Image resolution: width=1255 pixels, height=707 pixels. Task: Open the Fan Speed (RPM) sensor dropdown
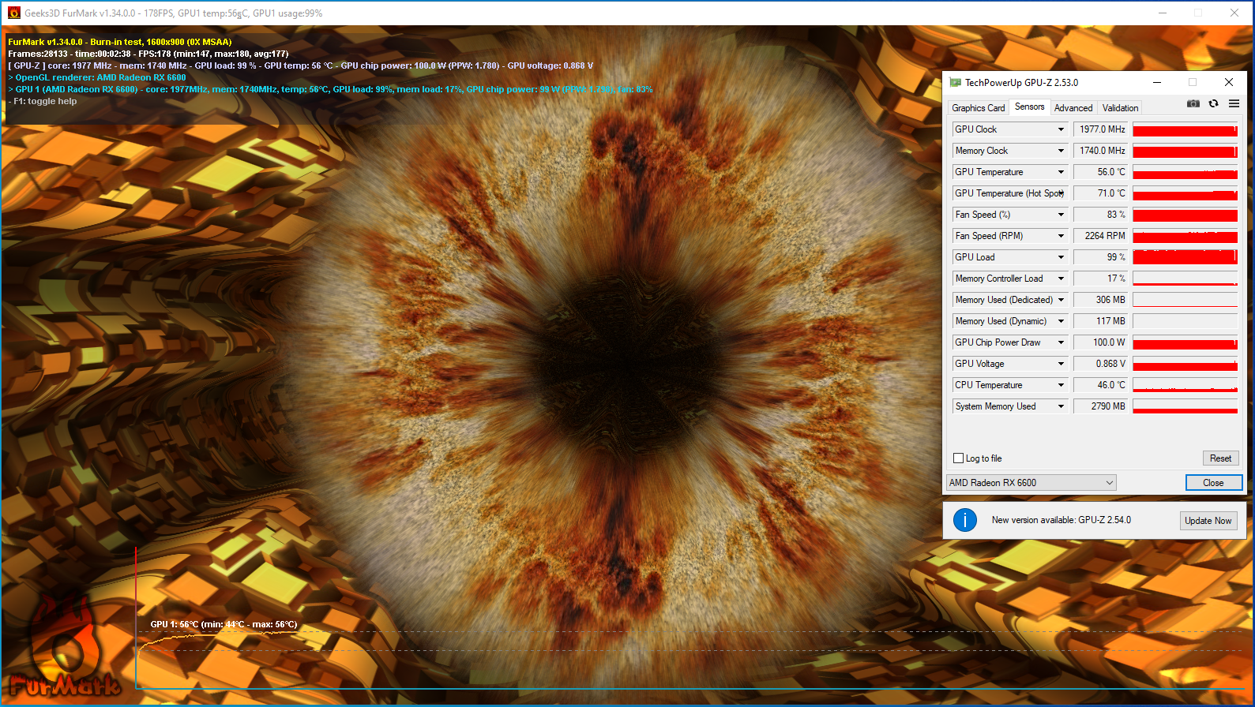[x=1061, y=236]
